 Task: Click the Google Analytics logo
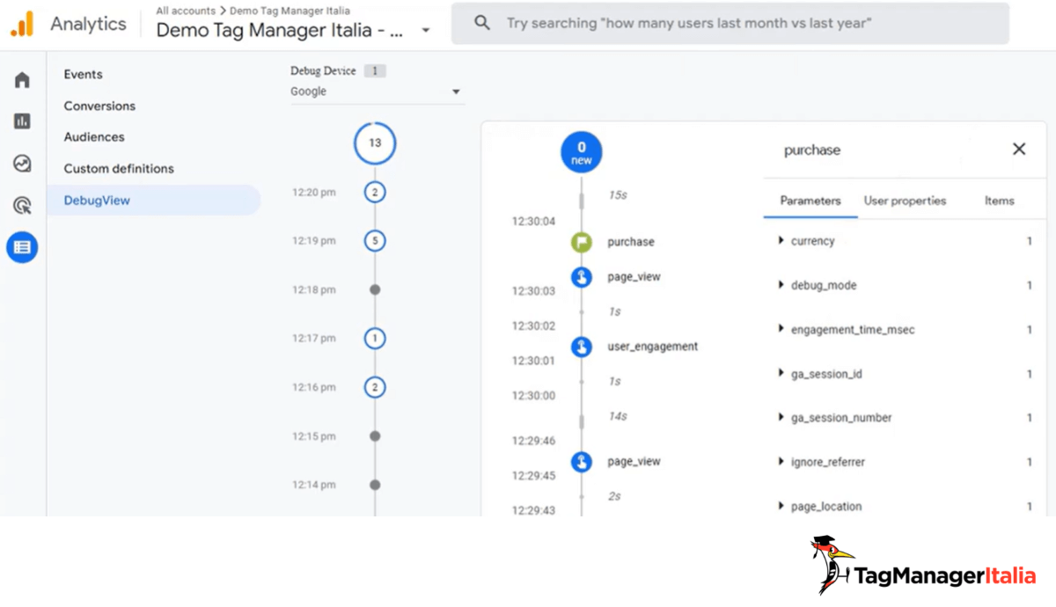pos(22,25)
